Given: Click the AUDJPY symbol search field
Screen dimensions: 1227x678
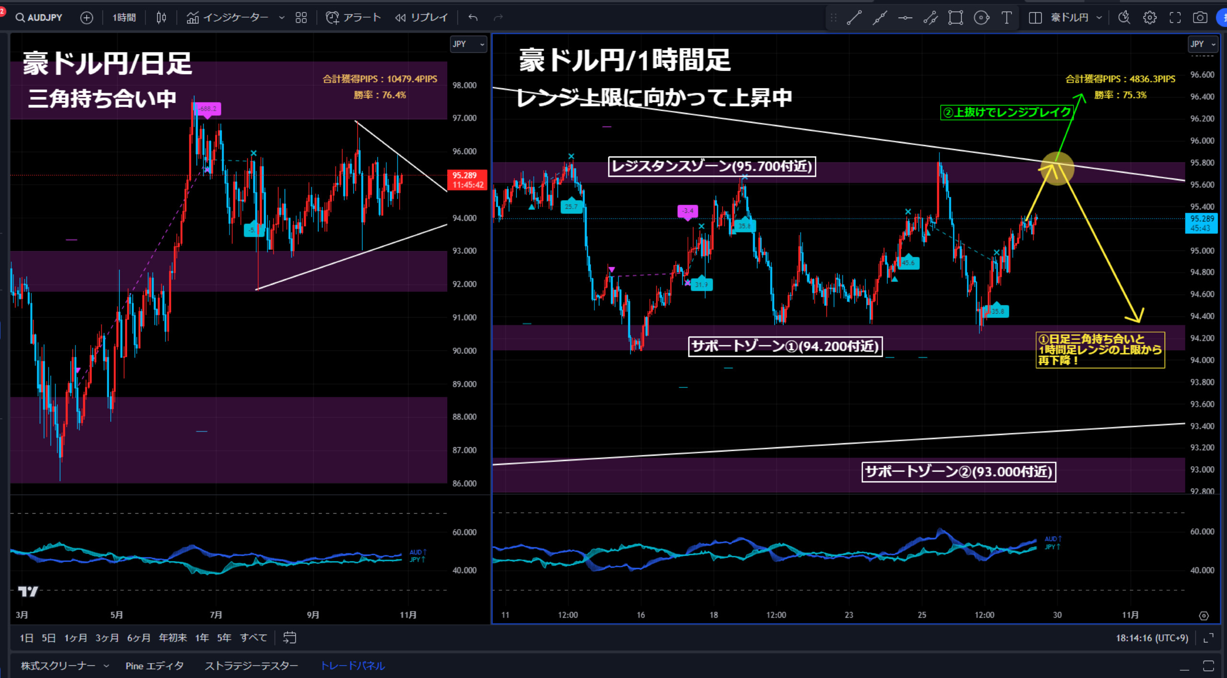Looking at the screenshot, I should tap(39, 18).
